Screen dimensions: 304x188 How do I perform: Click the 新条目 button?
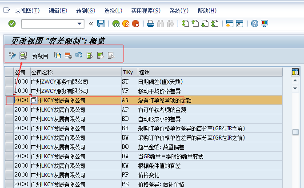[40, 56]
